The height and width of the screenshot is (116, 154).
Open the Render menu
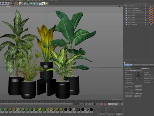coord(12,1)
